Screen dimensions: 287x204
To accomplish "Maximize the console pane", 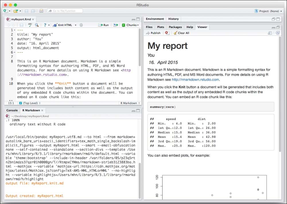I will tap(138, 111).
